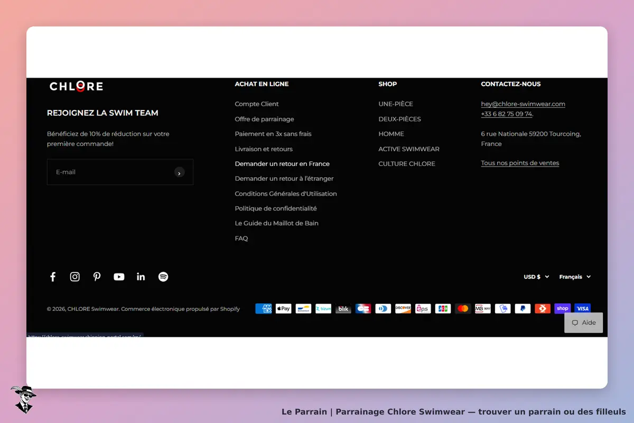Expand the USD $ currency selector
The image size is (634, 423).
pyautogui.click(x=536, y=277)
